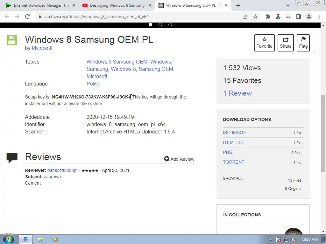Screen dimensions: 326x244
Task: Click the scrollbar up arrow
Action: (323, 25)
